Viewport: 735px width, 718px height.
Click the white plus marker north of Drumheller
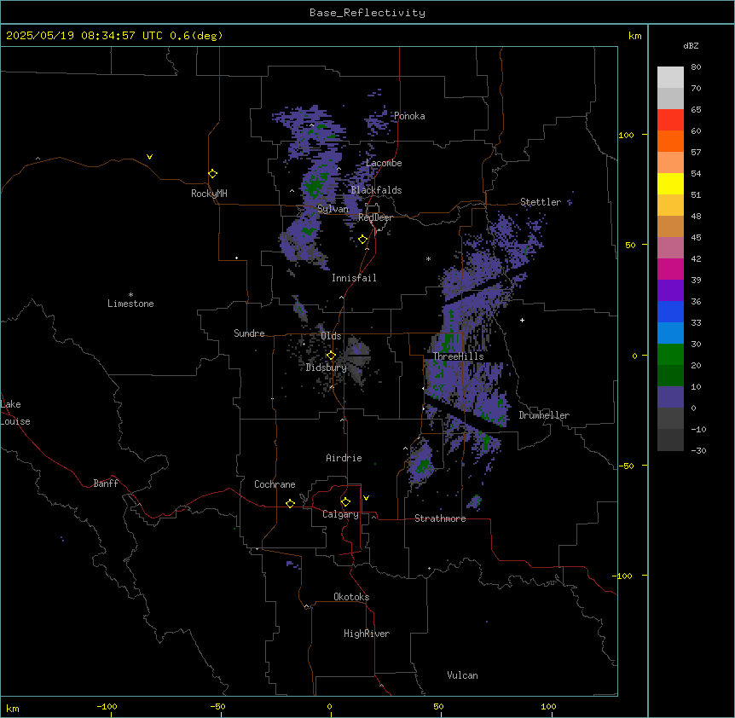tap(522, 320)
